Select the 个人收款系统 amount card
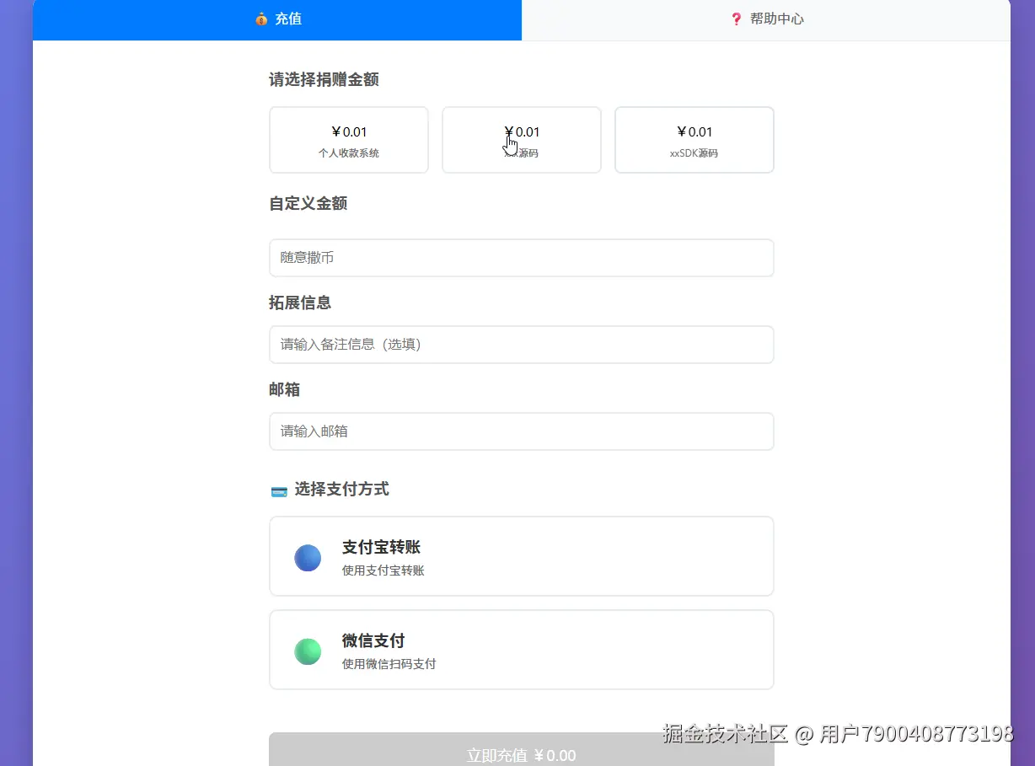 click(x=349, y=140)
